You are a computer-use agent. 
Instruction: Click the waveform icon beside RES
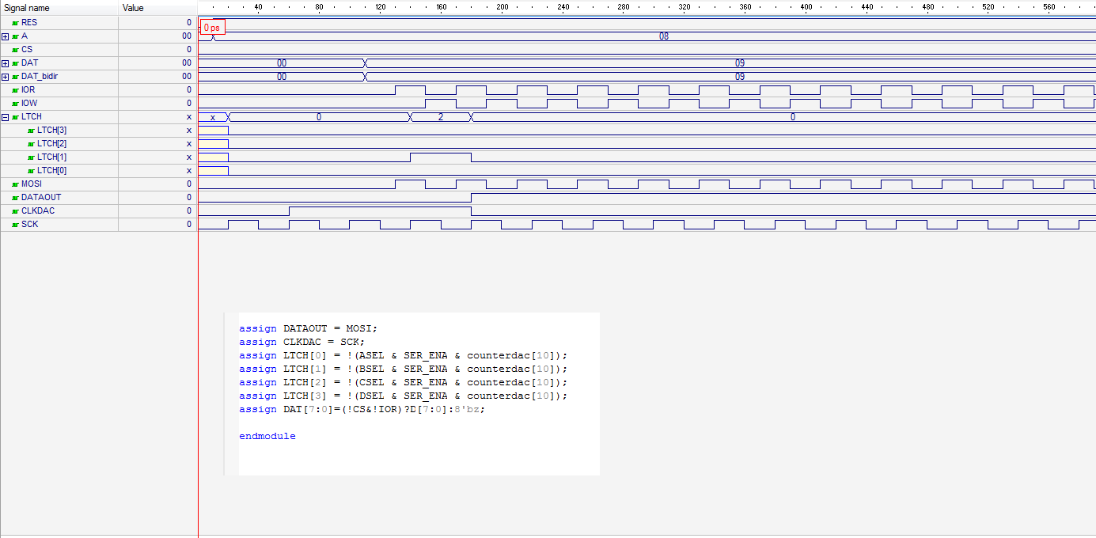click(15, 23)
